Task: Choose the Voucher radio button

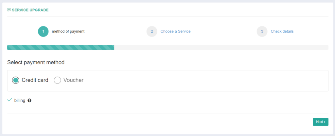Action: tap(57, 80)
